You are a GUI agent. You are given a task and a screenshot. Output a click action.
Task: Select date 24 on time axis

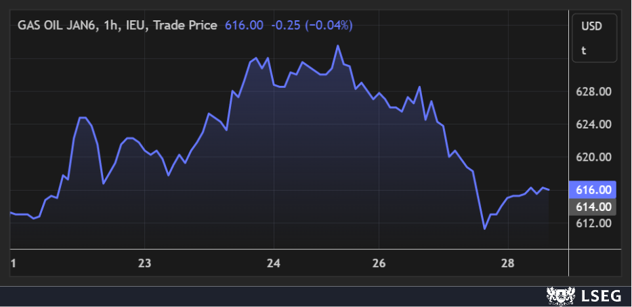coord(274,262)
